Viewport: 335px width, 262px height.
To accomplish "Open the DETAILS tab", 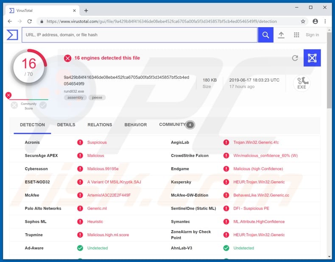I will pos(66,125).
